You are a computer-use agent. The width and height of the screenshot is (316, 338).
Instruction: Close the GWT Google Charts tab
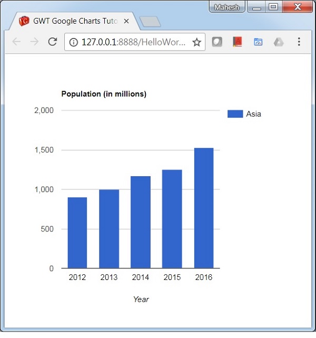(126, 21)
